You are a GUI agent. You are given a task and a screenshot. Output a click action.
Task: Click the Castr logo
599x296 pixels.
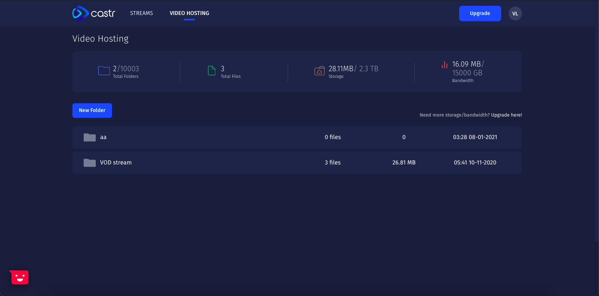point(94,13)
